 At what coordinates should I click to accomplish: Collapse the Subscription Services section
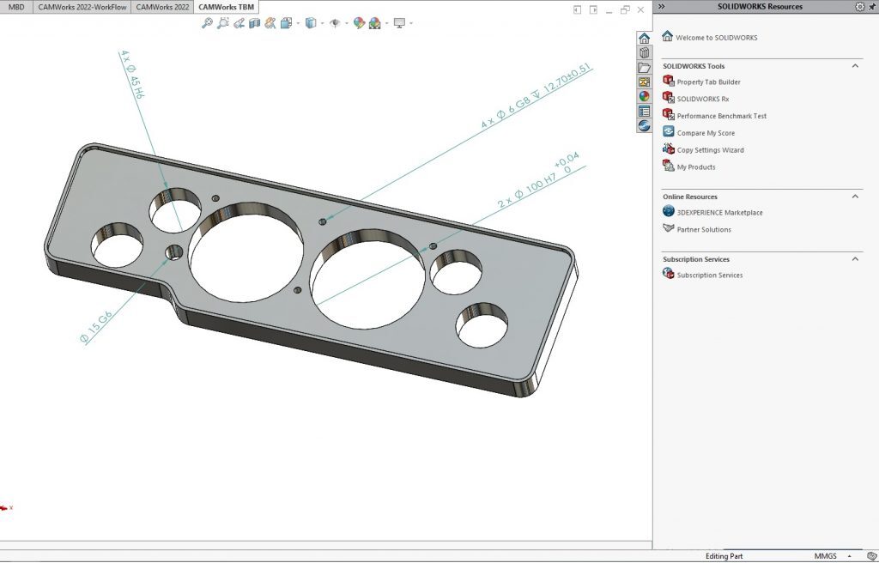(x=854, y=259)
